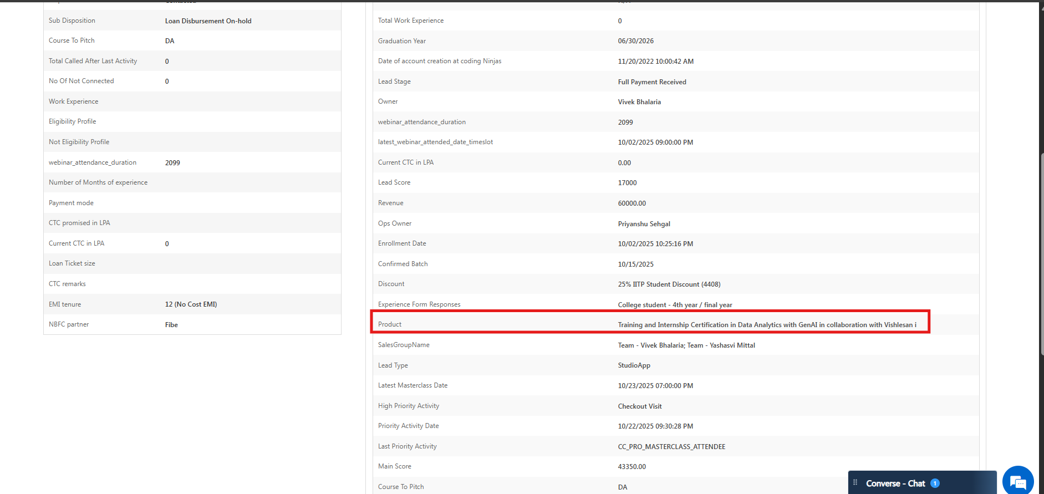This screenshot has width=1044, height=494.
Task: Click the Product field value text
Action: click(x=767, y=325)
